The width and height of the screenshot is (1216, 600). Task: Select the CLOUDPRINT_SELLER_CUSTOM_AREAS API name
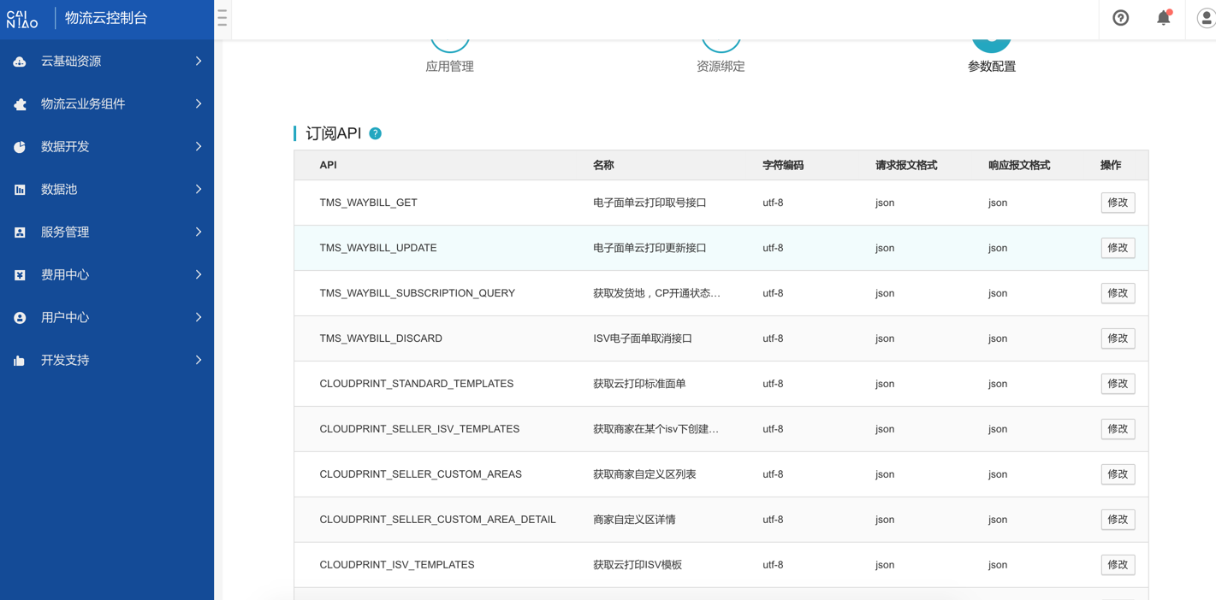(x=420, y=474)
